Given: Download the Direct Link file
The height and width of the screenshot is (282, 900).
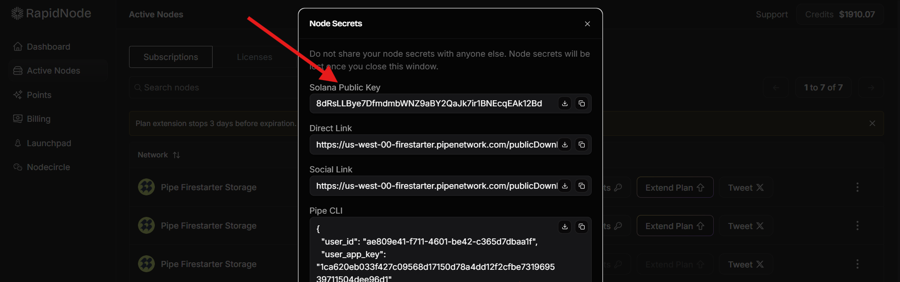Looking at the screenshot, I should [565, 145].
